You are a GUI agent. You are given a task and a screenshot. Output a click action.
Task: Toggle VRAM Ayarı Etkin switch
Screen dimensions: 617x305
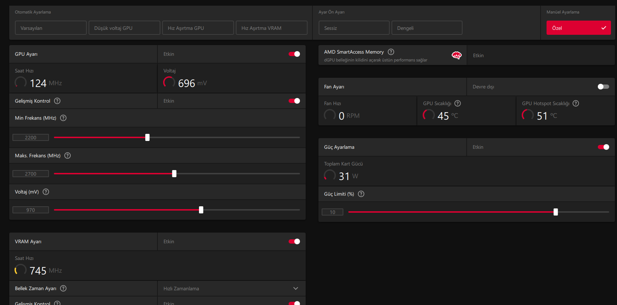pyautogui.click(x=294, y=241)
